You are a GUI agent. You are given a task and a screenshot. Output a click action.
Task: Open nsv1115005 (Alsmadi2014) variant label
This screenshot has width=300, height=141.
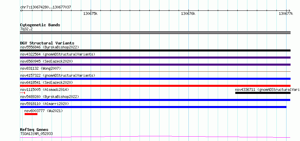(x=44, y=90)
